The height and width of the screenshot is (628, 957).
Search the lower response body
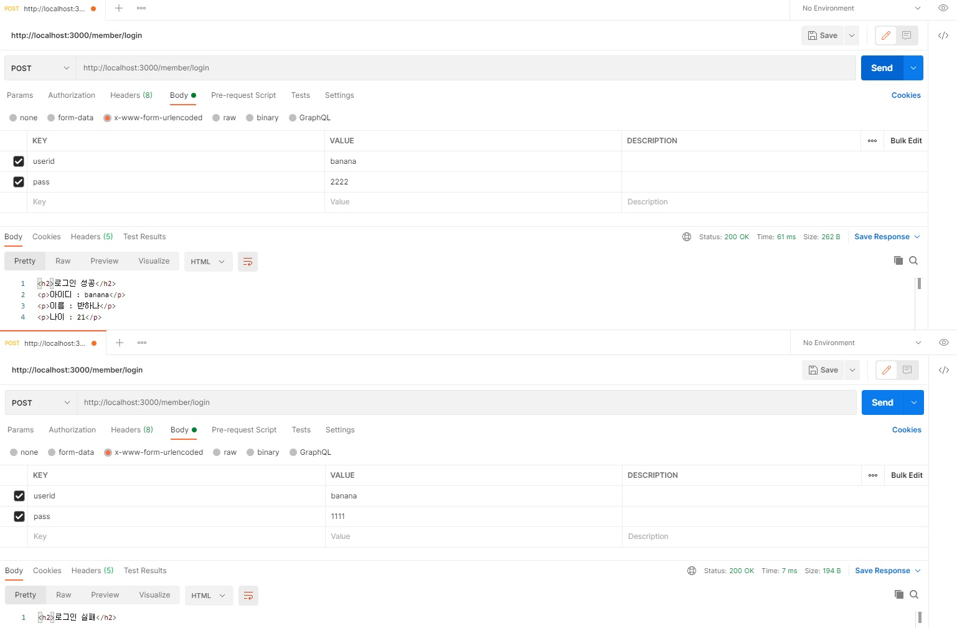point(914,594)
